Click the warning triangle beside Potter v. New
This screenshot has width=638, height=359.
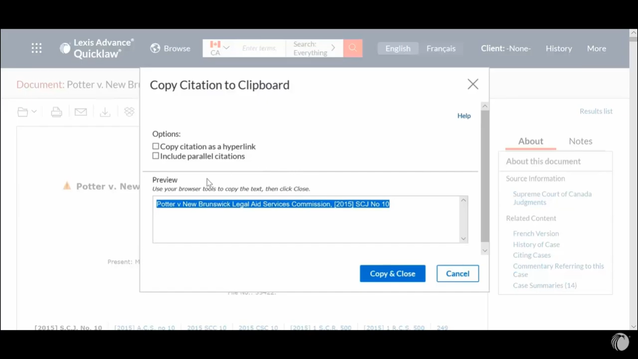67,186
